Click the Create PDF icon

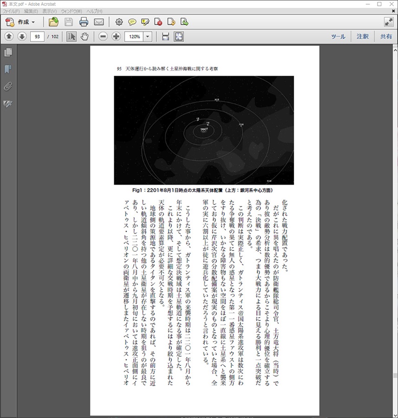point(10,22)
